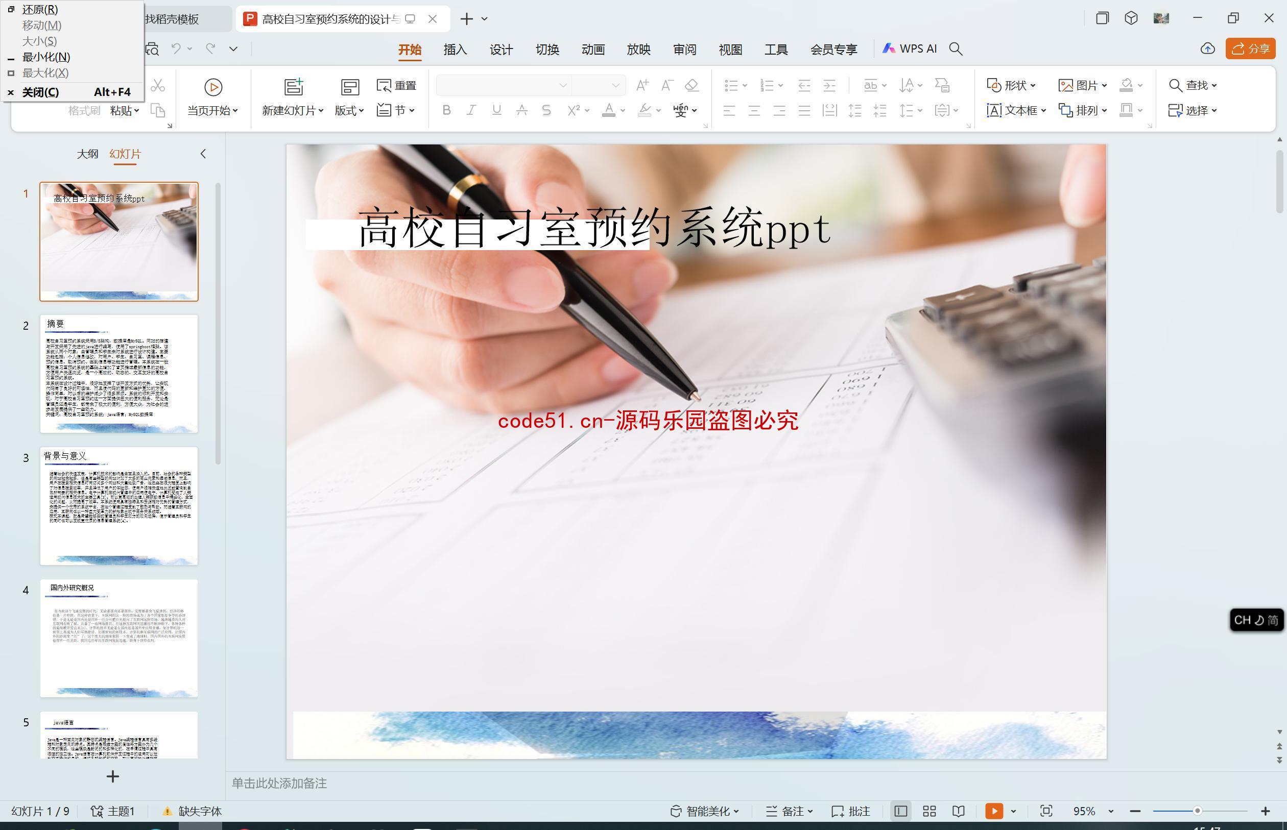Start slideshow from current page icon
Screen dimensions: 1287x830
click(213, 87)
